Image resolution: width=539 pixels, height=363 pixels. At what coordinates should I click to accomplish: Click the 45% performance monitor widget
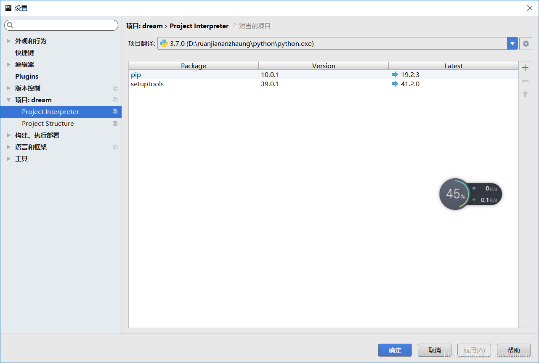(x=470, y=194)
